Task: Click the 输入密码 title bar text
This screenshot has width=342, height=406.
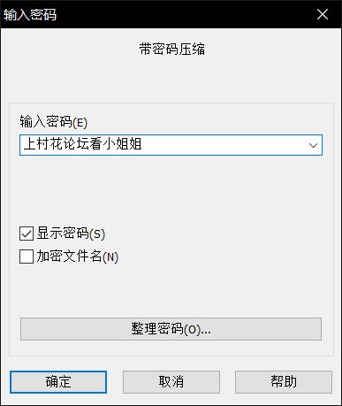Action: click(30, 14)
